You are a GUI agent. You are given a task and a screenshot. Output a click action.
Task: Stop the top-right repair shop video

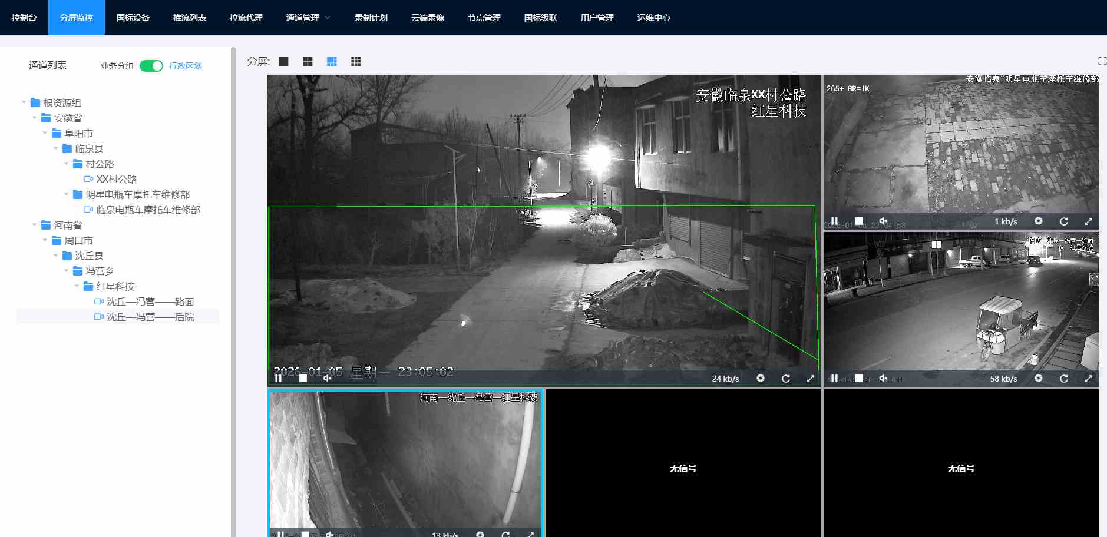[x=859, y=221]
